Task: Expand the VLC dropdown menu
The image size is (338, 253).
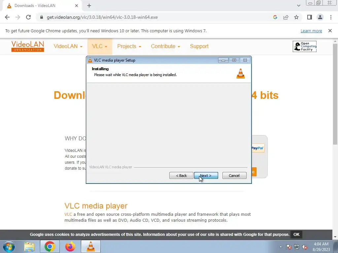Action: click(x=100, y=46)
